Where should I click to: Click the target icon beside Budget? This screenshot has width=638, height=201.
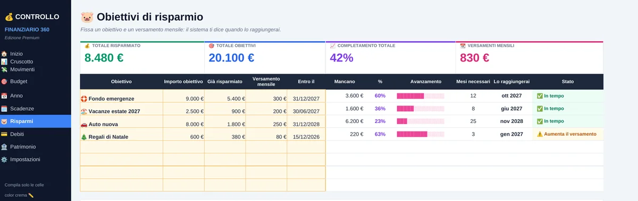pyautogui.click(x=4, y=82)
